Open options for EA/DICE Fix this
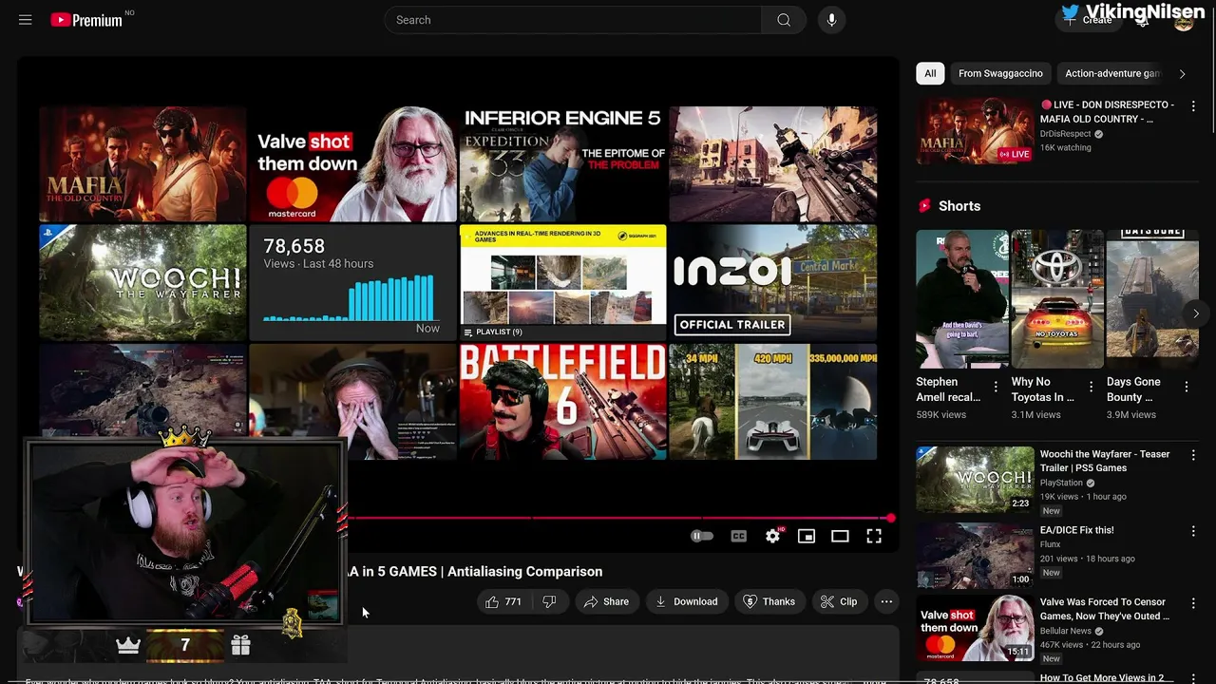 (x=1193, y=532)
